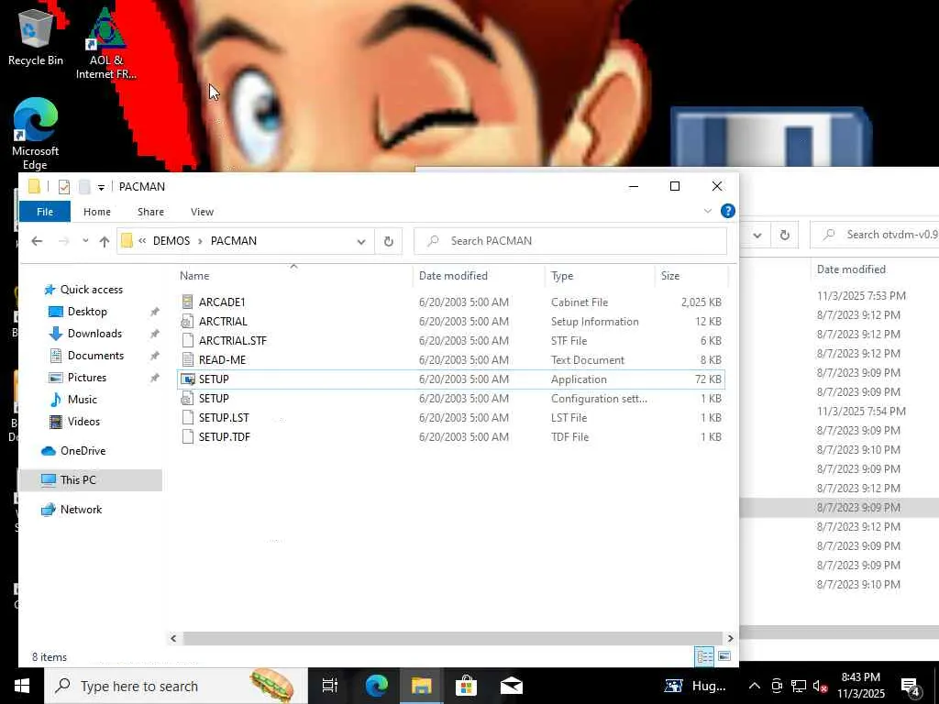The image size is (939, 704).
Task: Select the SETUP.LST file row
Action: pos(451,418)
